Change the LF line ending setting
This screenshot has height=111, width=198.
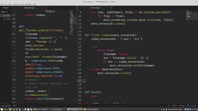169,106
